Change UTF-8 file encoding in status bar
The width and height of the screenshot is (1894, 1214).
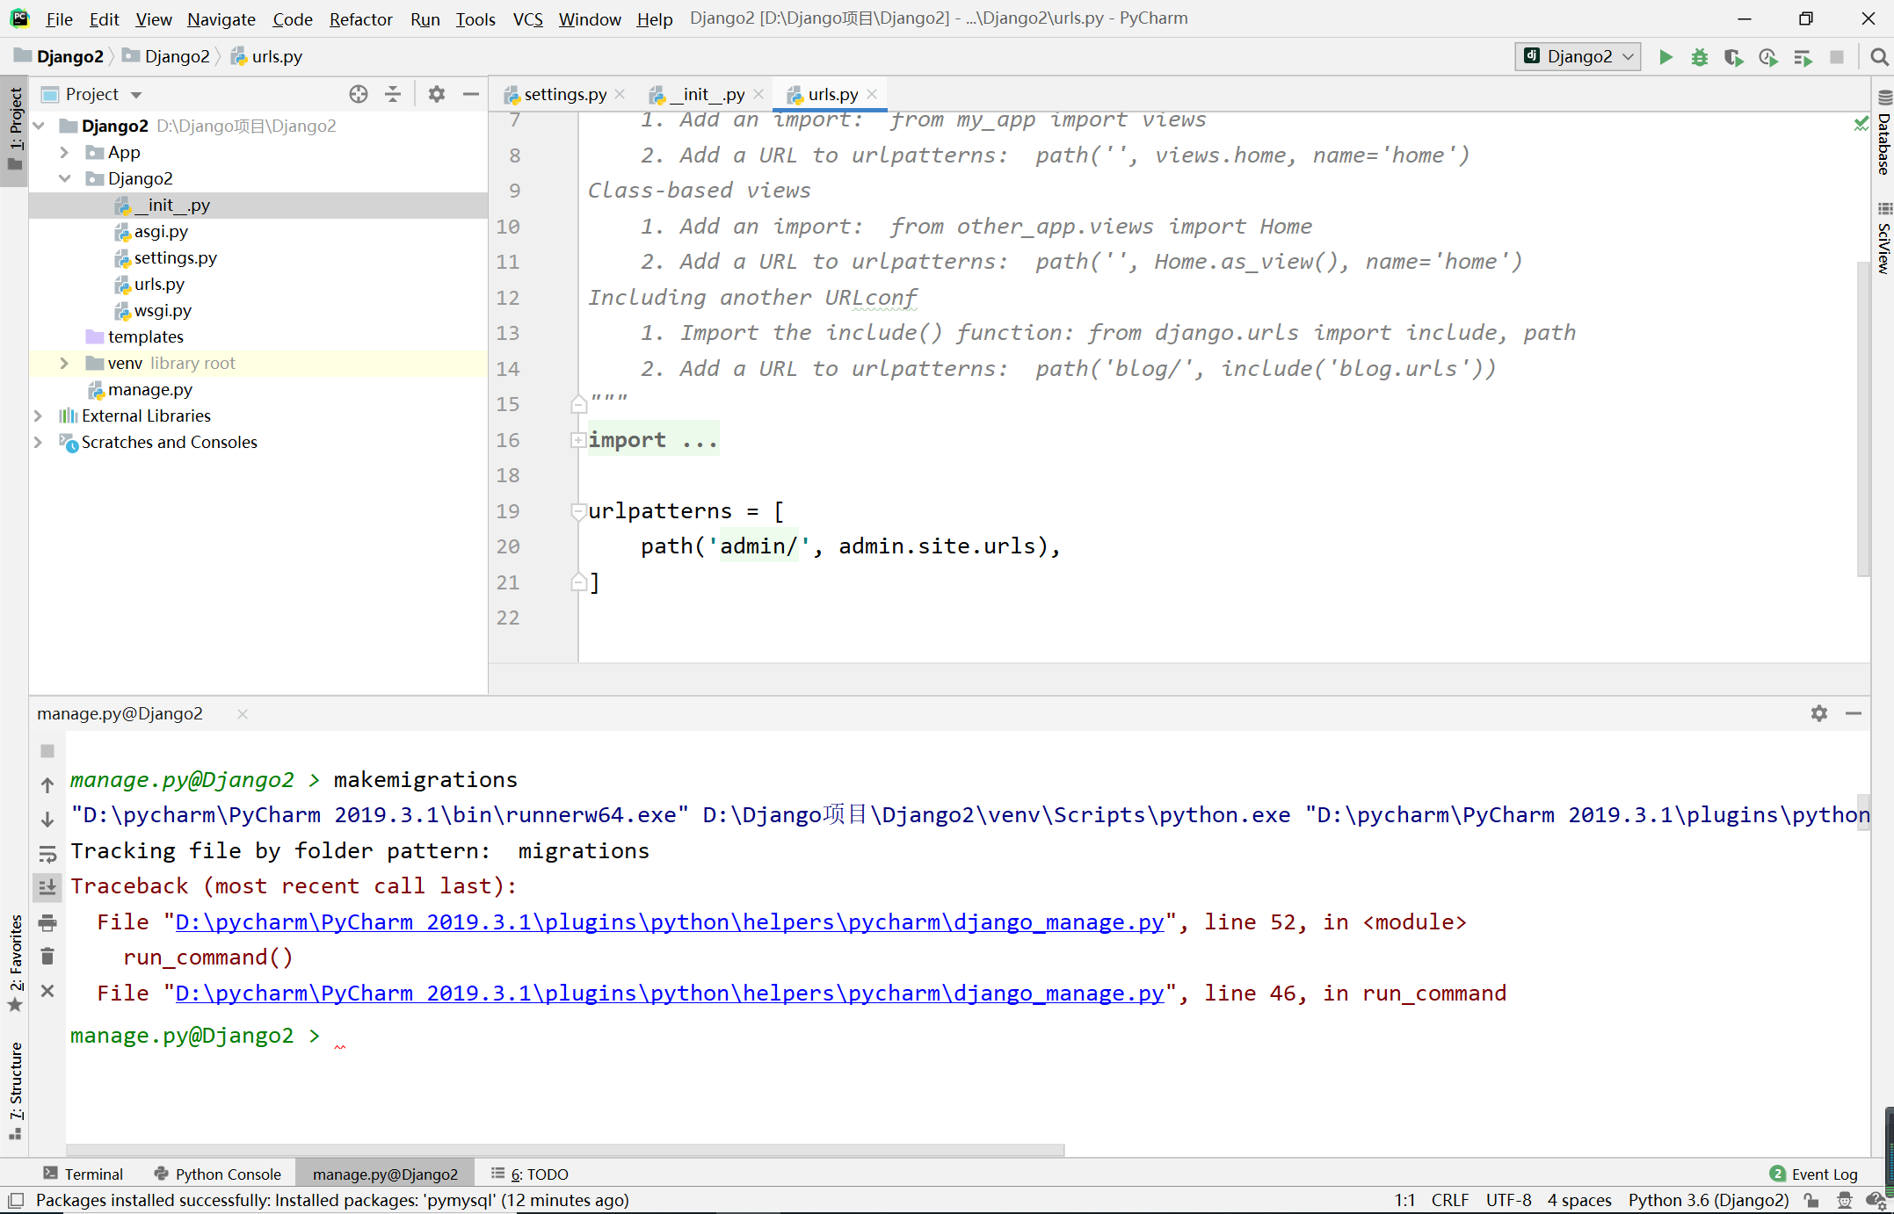(x=1508, y=1200)
